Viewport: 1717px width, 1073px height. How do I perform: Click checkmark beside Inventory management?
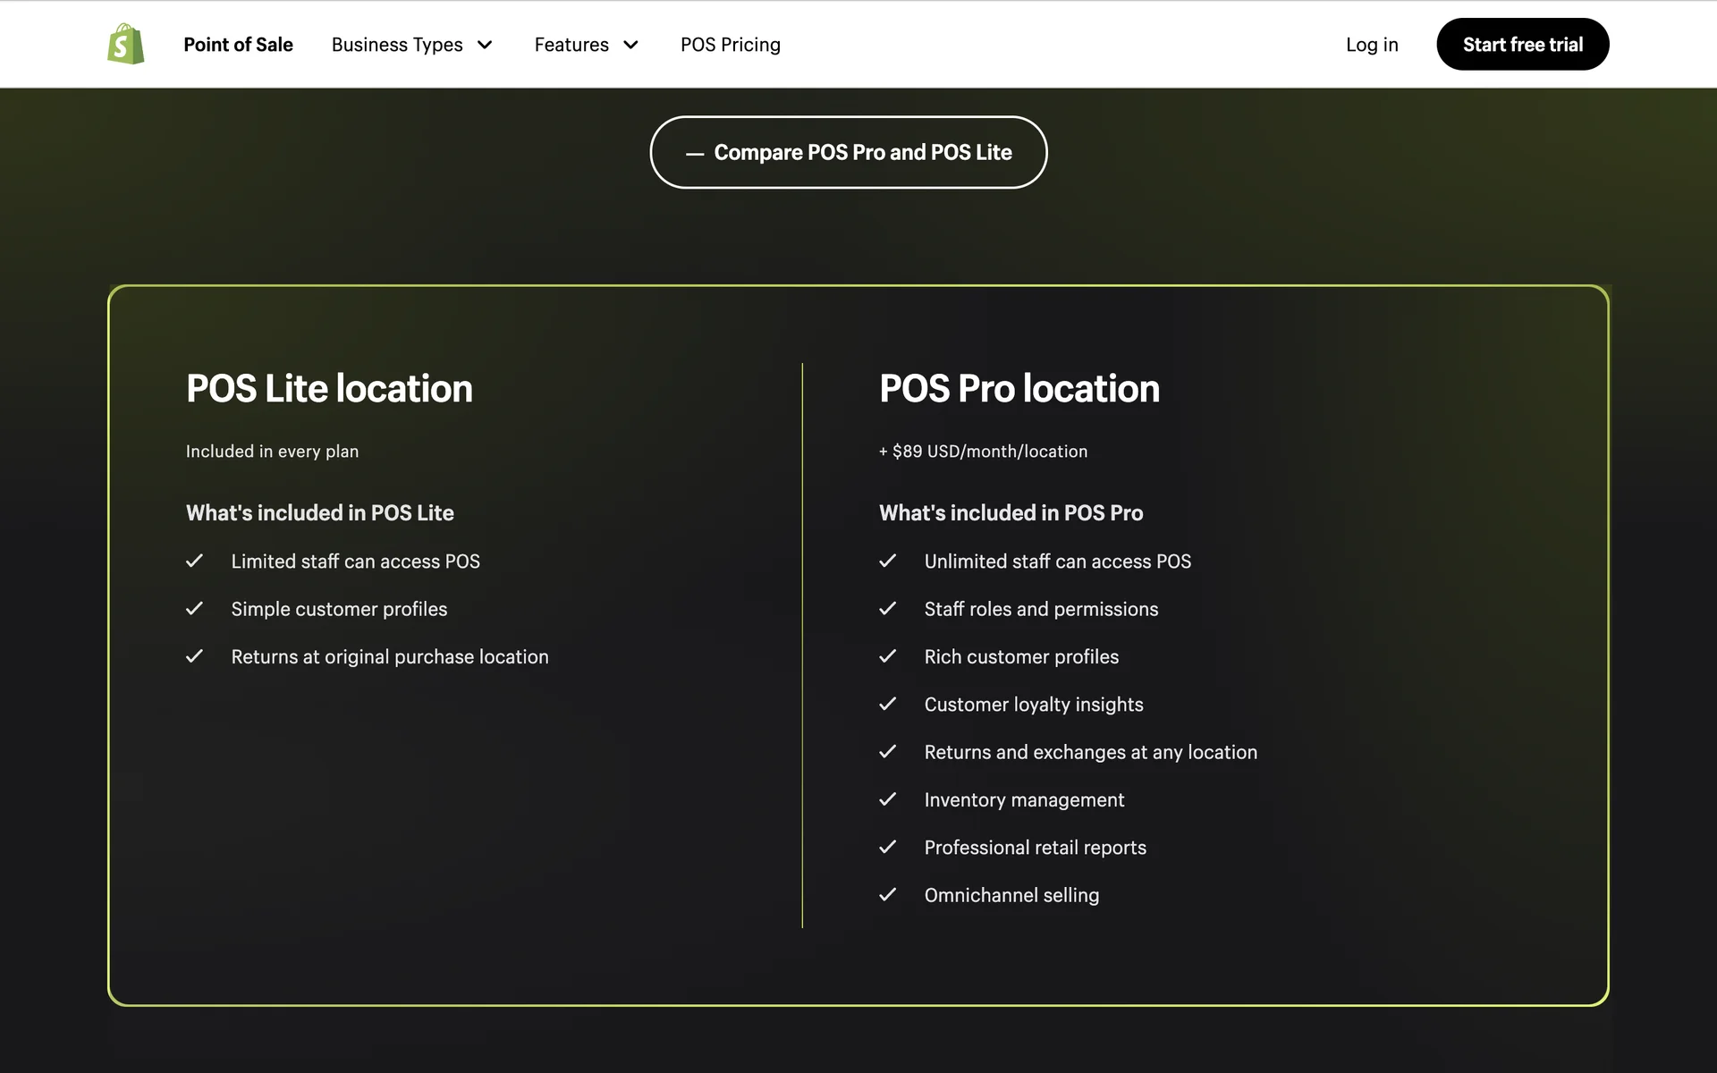887,799
